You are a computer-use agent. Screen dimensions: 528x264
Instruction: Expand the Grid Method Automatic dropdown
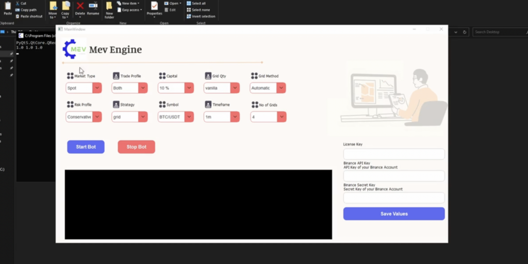click(281, 88)
